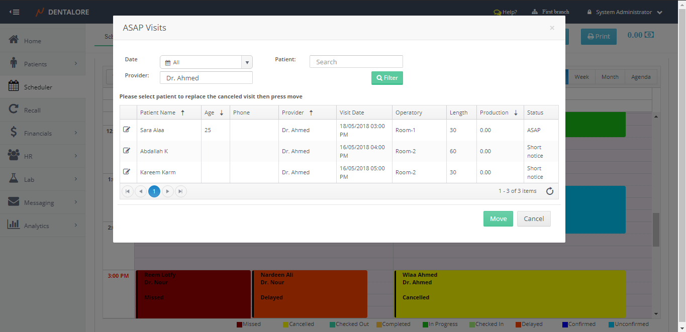
Task: Go to the first grid page
Action: coord(128,191)
